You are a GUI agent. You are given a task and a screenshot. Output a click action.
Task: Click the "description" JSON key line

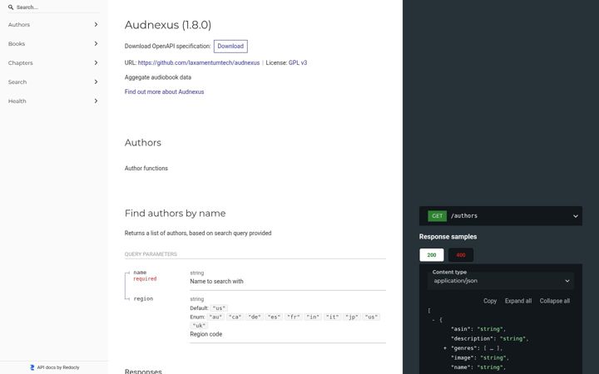[489, 338]
